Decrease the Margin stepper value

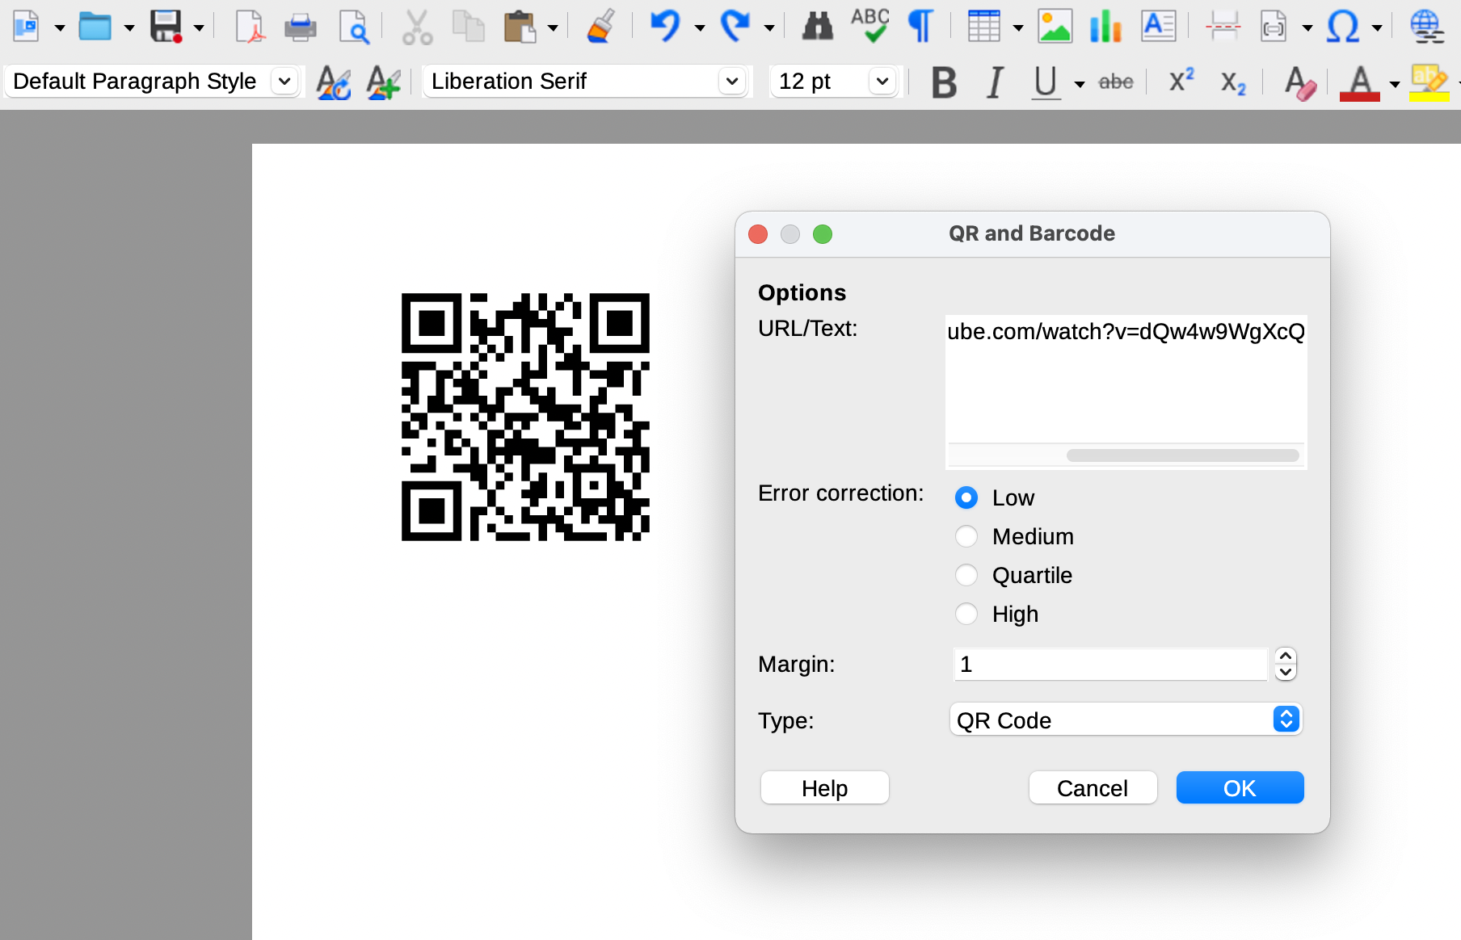(x=1286, y=673)
